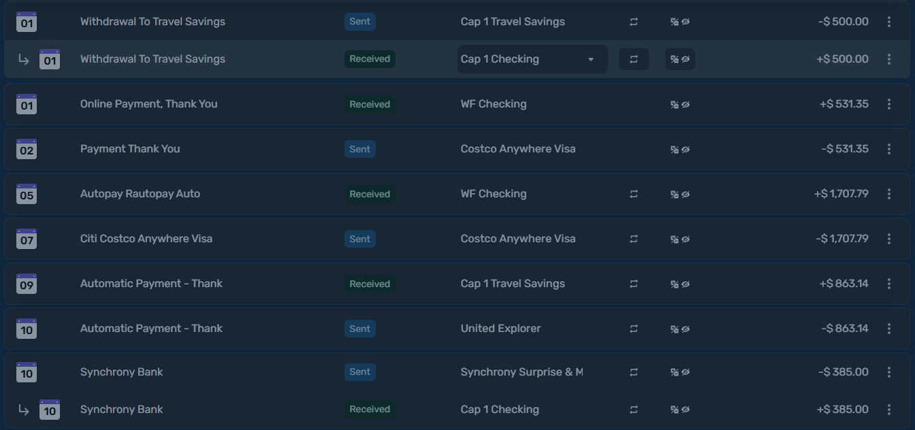Click sub-transaction arrow beside received Synchrony Bank
The image size is (915, 430).
[x=24, y=410]
